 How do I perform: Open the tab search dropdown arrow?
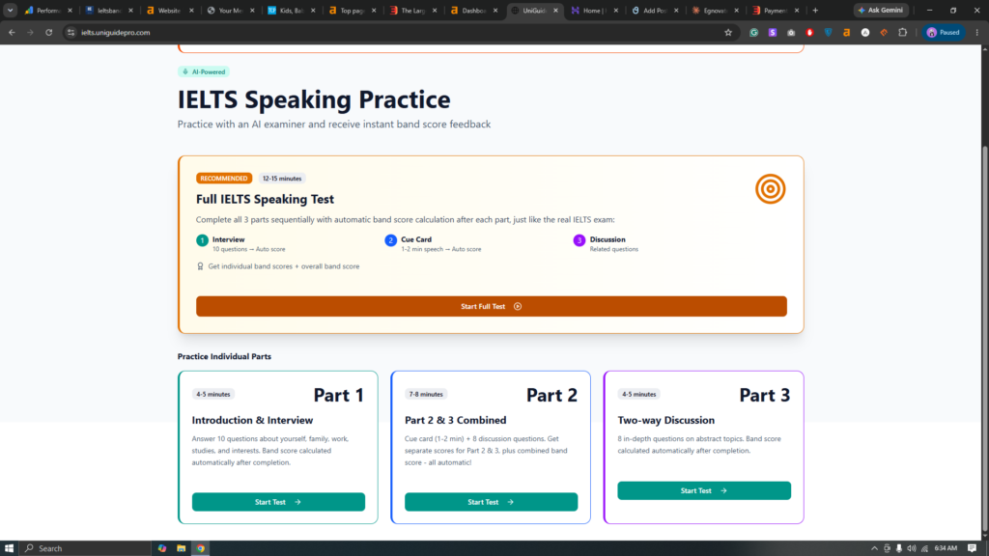click(x=10, y=10)
